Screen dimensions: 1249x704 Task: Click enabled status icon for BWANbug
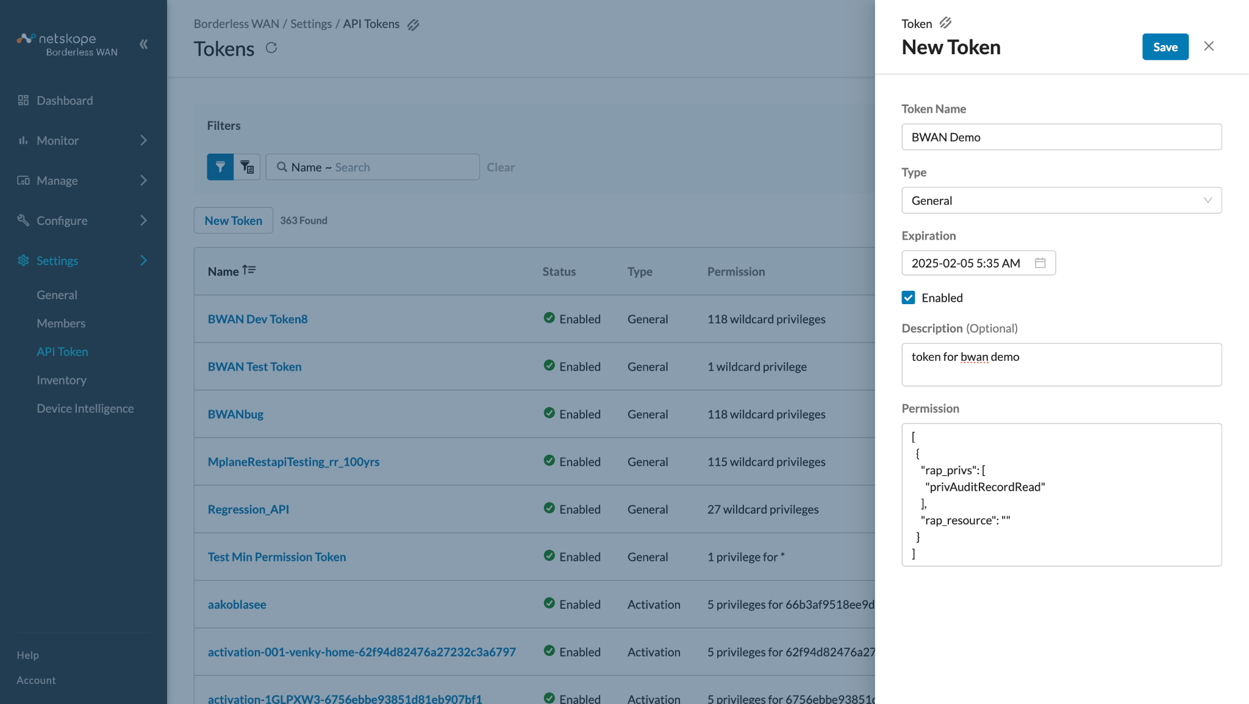pos(549,413)
